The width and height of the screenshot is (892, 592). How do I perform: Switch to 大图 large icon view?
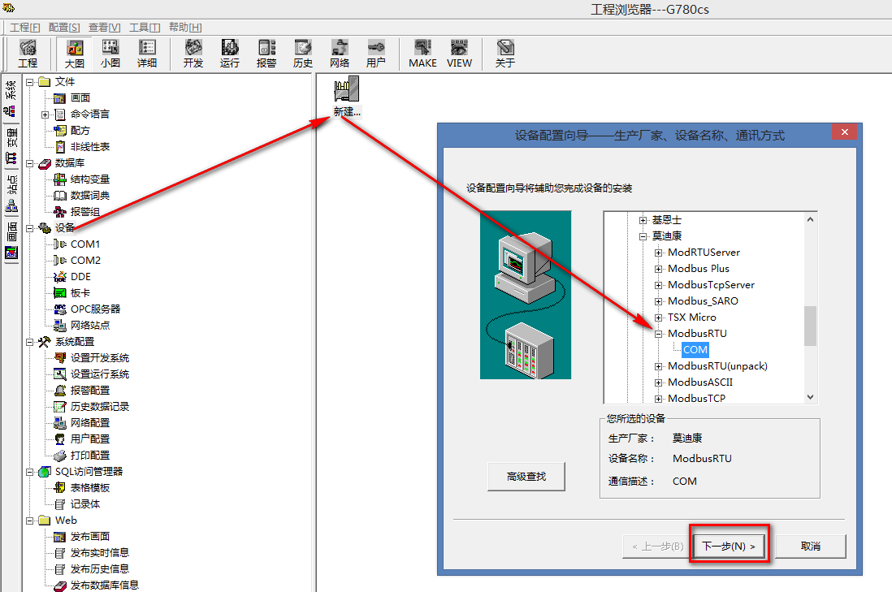75,54
